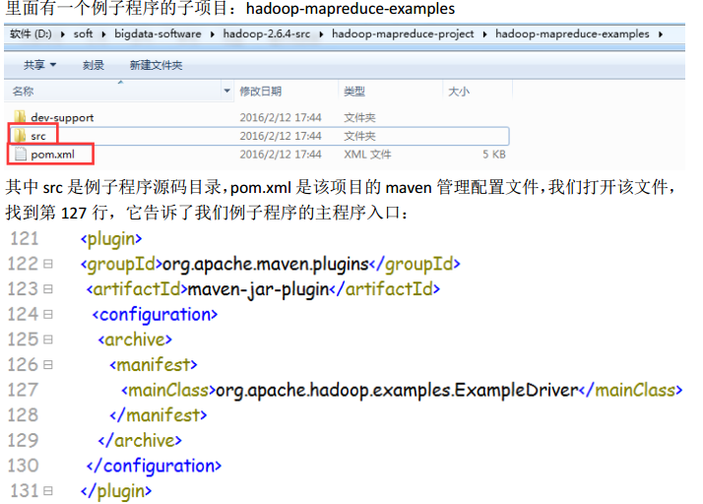Click the closing </archive> tag
The width and height of the screenshot is (703, 504).
tap(140, 441)
